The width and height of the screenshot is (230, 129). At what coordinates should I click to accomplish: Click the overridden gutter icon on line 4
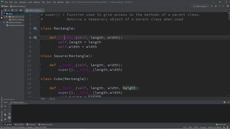point(35,28)
